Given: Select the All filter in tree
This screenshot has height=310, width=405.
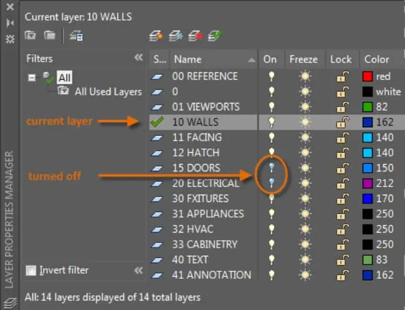Looking at the screenshot, I should tap(64, 77).
